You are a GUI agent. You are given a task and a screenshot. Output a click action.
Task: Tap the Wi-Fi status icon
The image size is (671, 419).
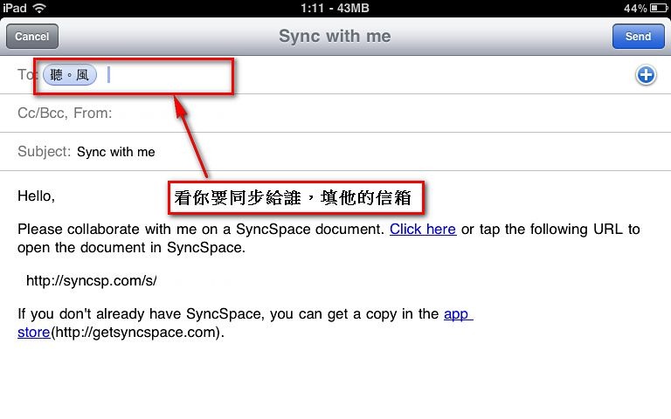(39, 8)
